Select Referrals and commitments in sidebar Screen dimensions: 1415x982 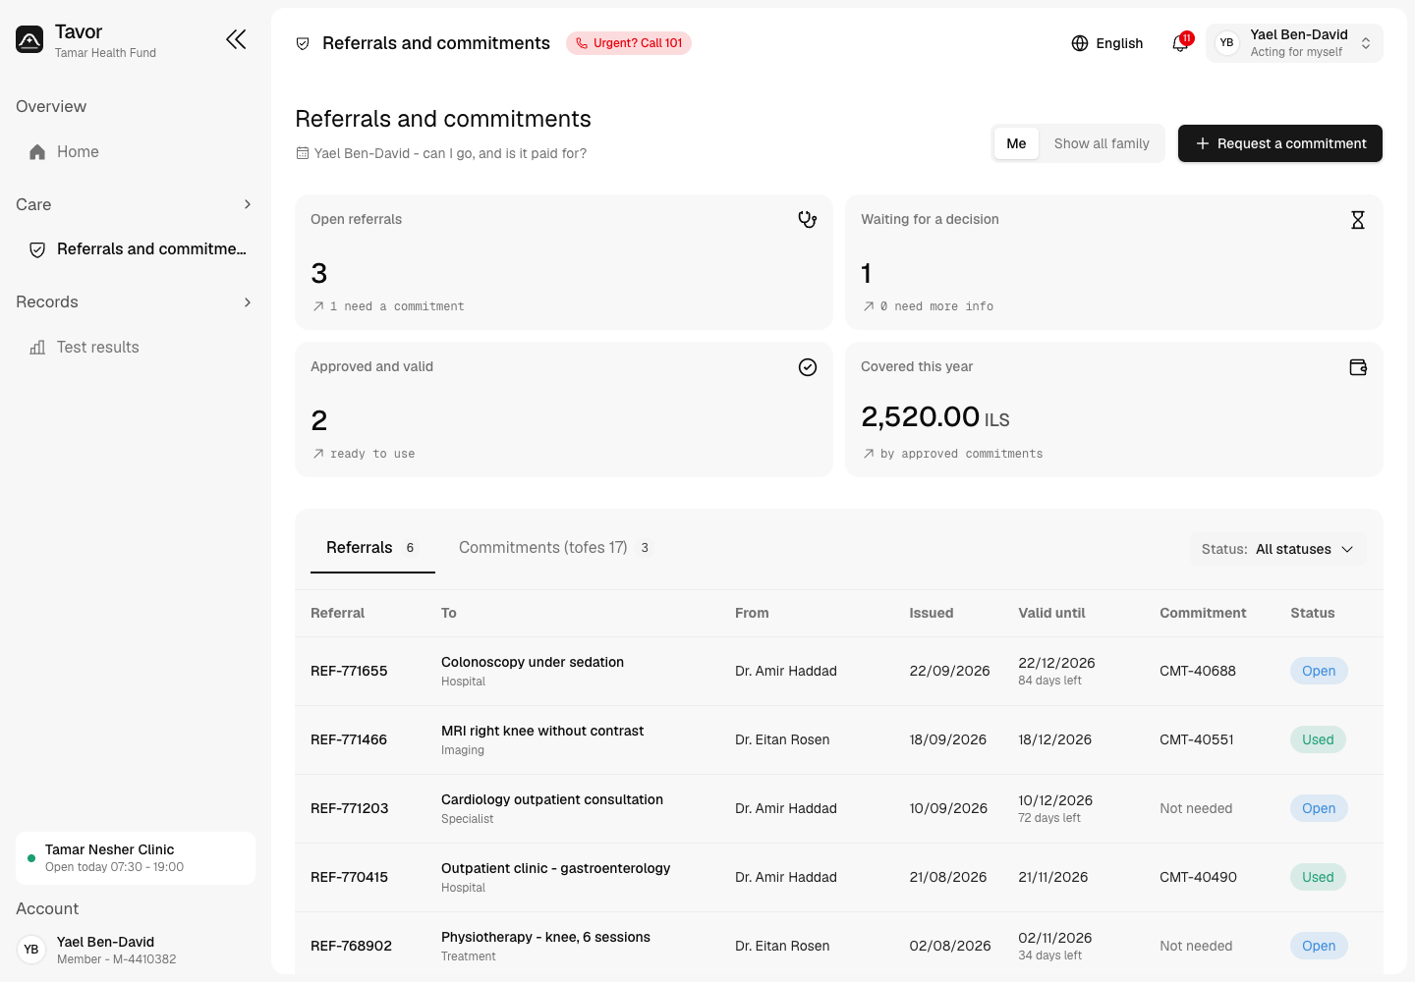(136, 249)
